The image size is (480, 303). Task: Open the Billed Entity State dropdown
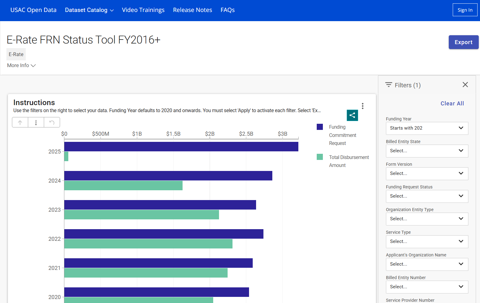[427, 151]
